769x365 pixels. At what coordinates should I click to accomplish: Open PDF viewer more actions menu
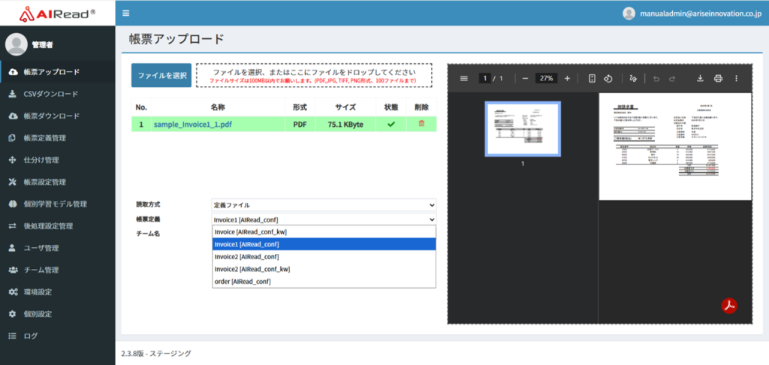coord(736,78)
